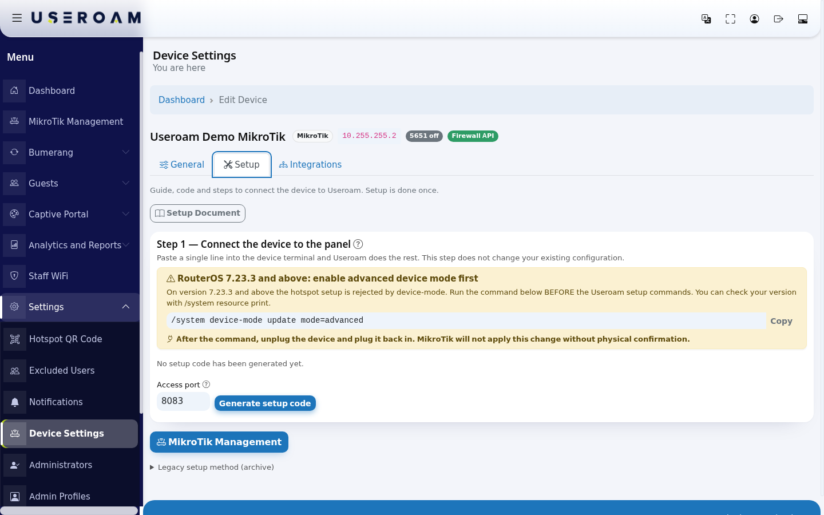Viewport: 824px width, 515px height.
Task: Open Admin Profiles menu item
Action: pyautogui.click(x=70, y=497)
